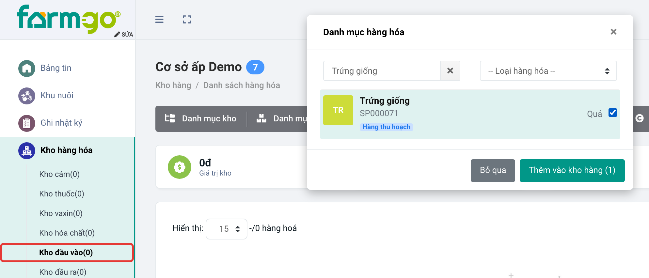
Task: Click the Trứng giống search input
Action: [382, 71]
